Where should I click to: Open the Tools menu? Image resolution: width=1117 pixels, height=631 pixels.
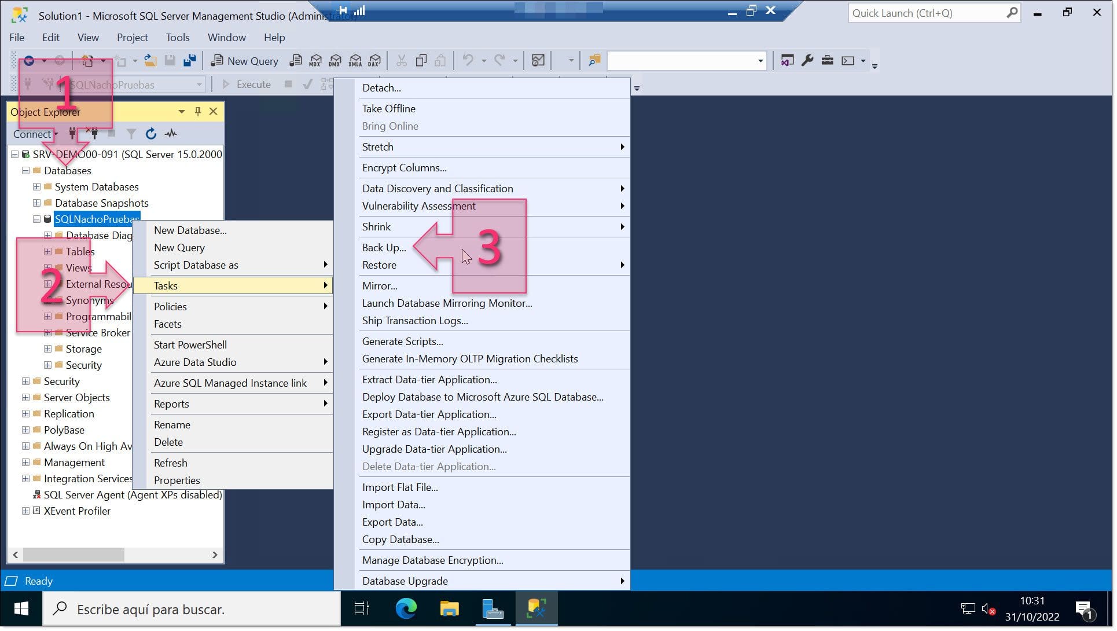[178, 38]
